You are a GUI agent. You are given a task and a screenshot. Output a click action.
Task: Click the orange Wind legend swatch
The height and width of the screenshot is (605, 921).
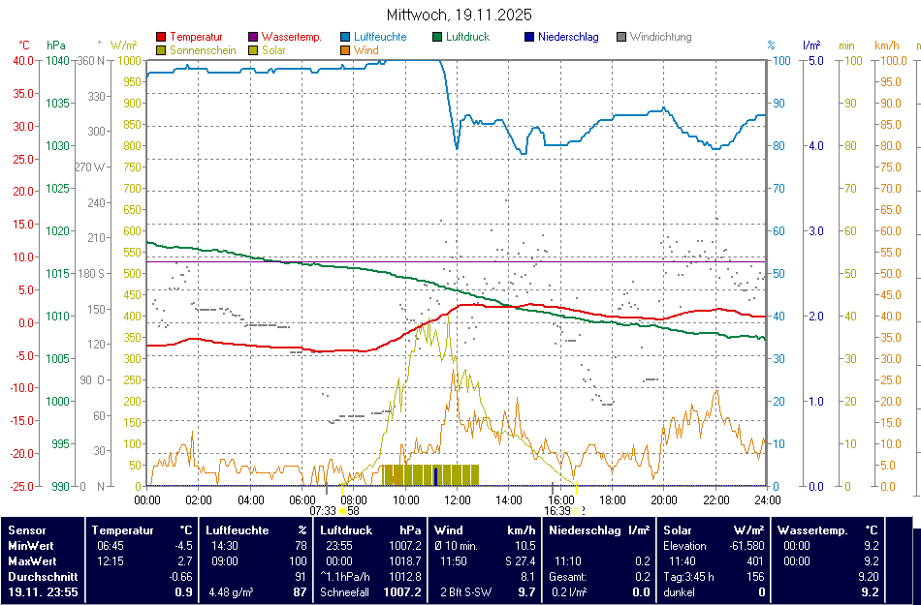(346, 50)
